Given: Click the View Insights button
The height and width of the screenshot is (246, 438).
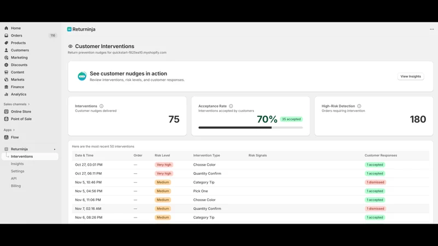Looking at the screenshot, I should pyautogui.click(x=411, y=77).
